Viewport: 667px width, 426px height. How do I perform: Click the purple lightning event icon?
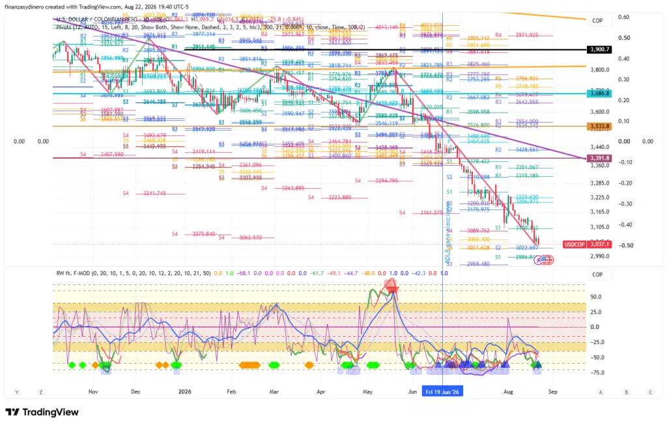[x=539, y=259]
